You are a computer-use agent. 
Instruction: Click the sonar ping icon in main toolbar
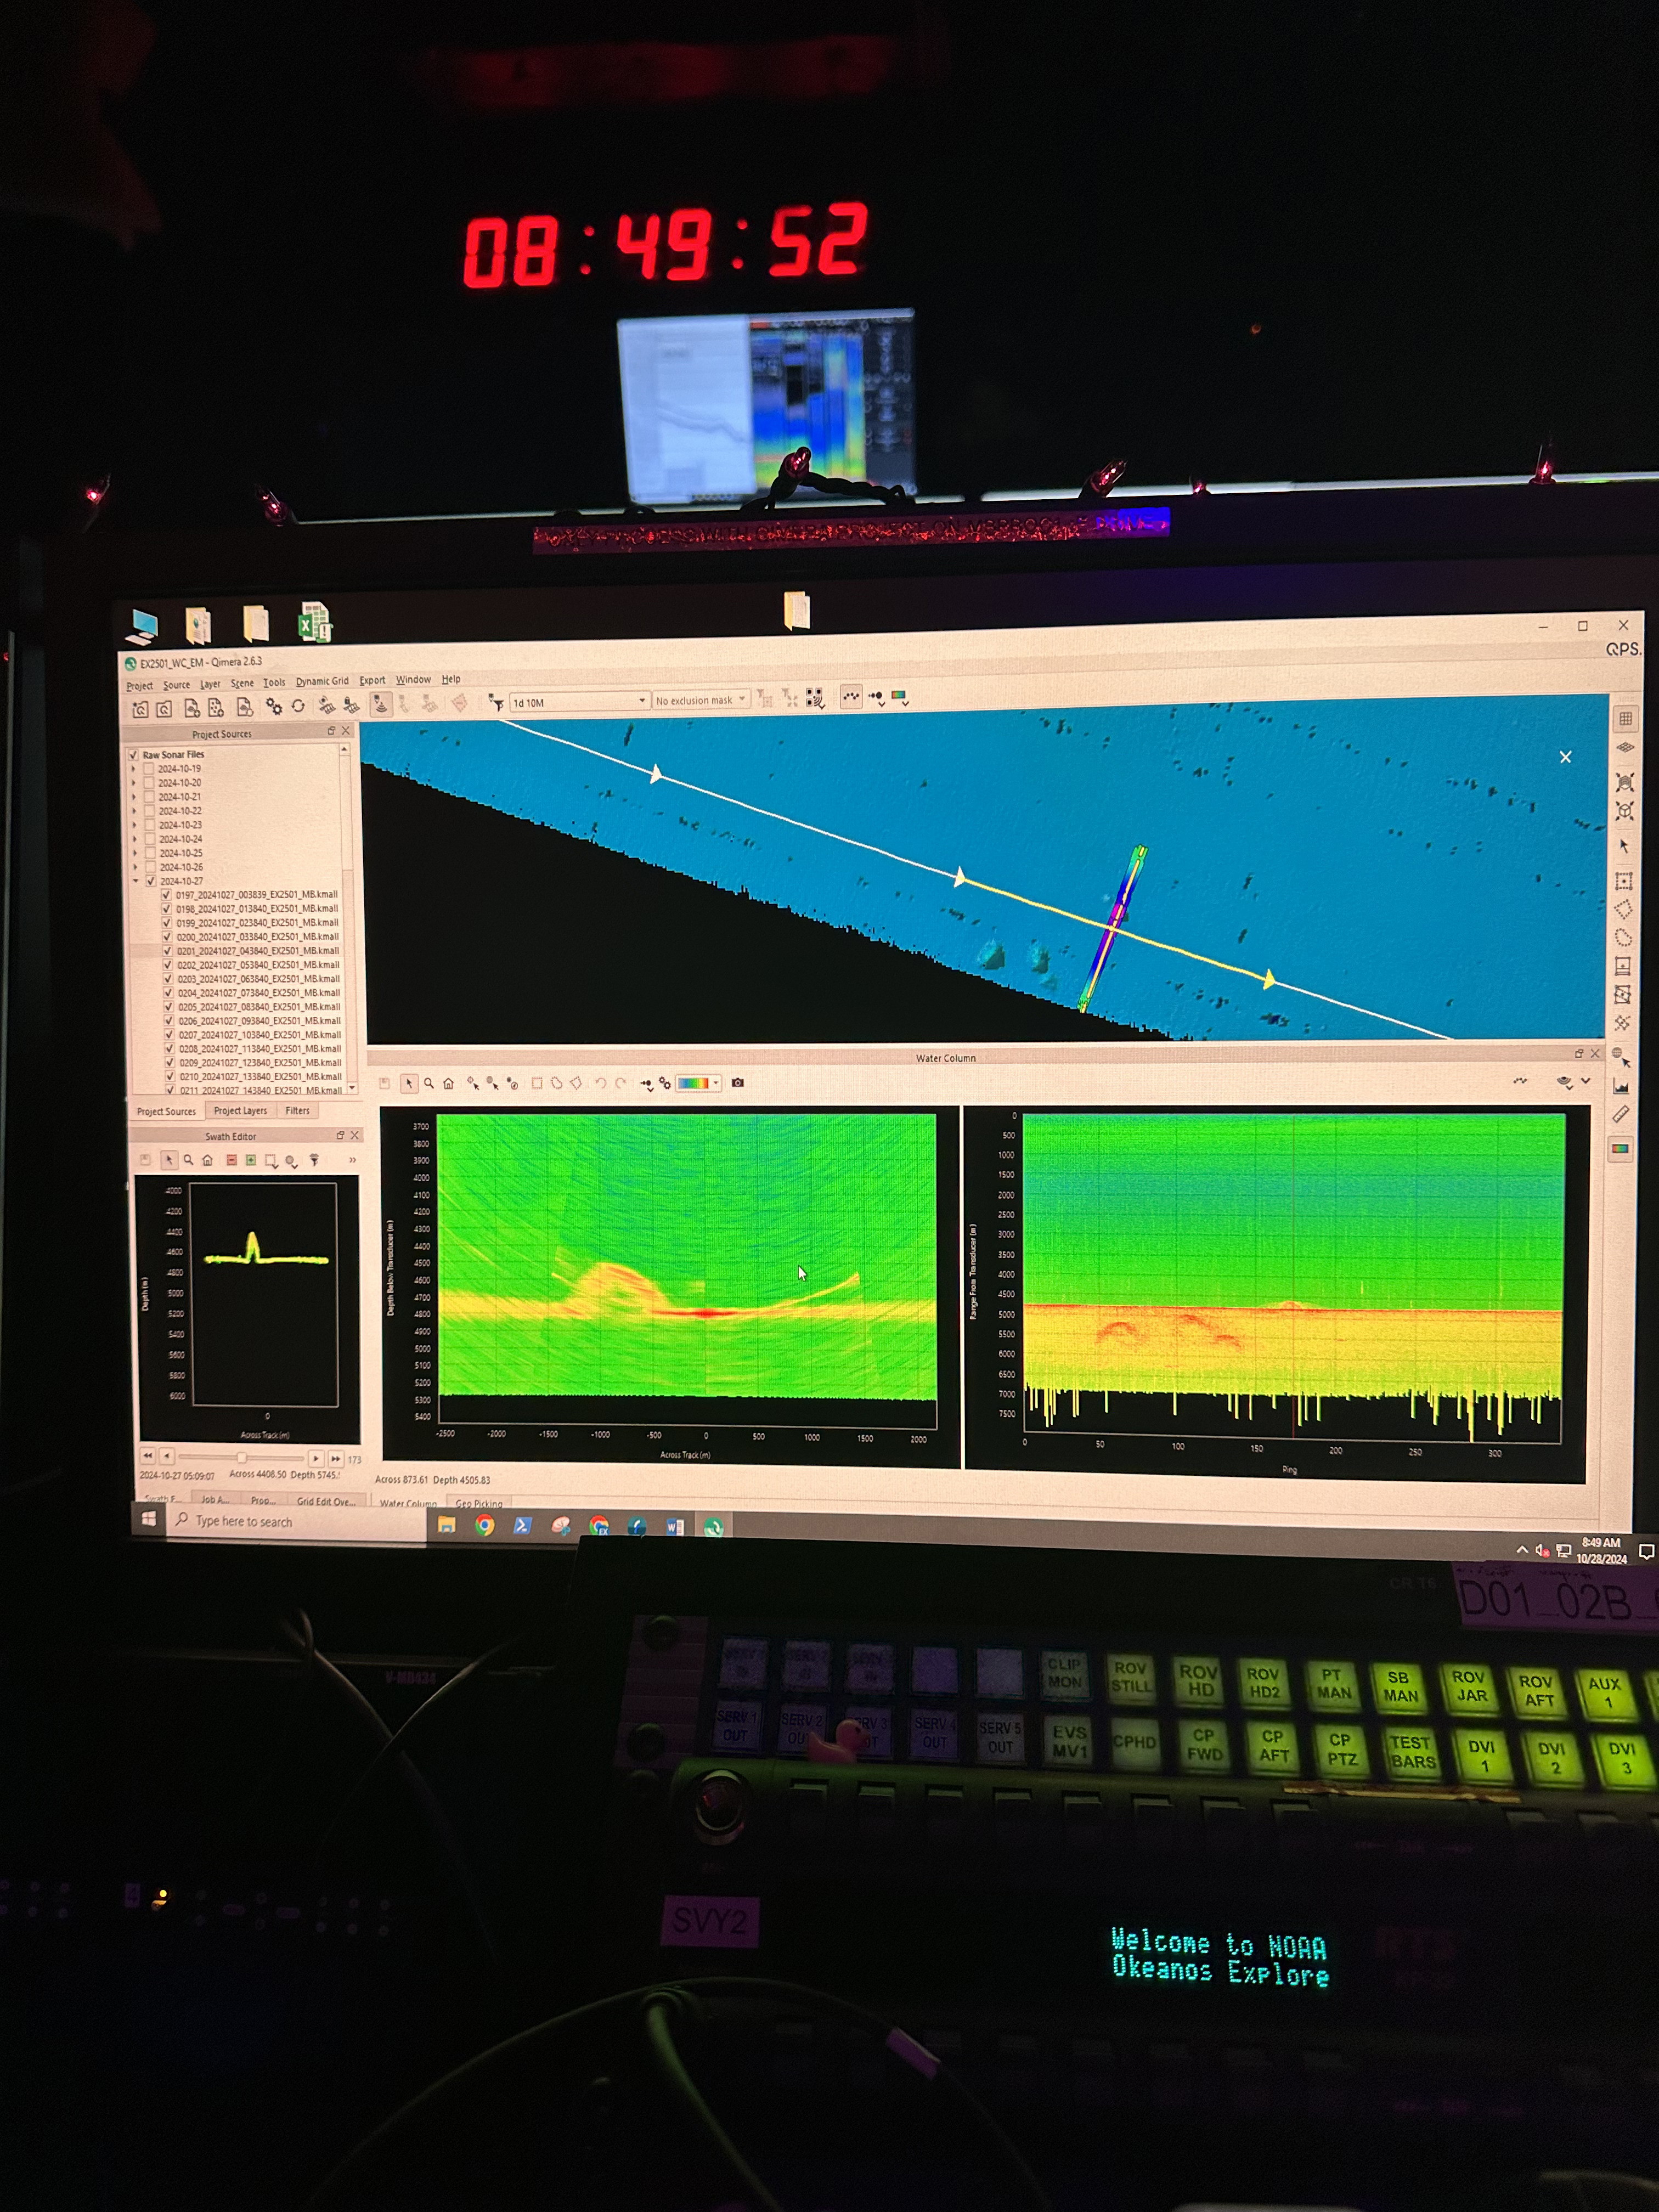pyautogui.click(x=380, y=705)
